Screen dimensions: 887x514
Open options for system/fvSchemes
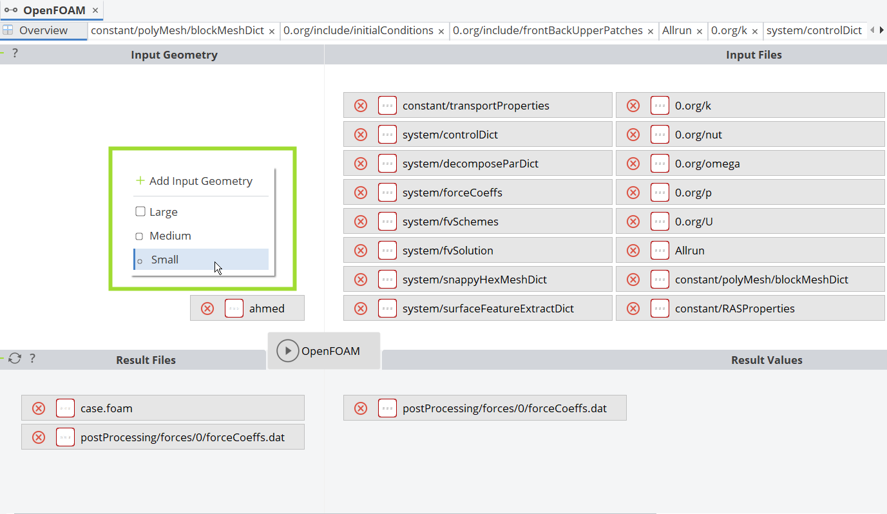click(387, 222)
